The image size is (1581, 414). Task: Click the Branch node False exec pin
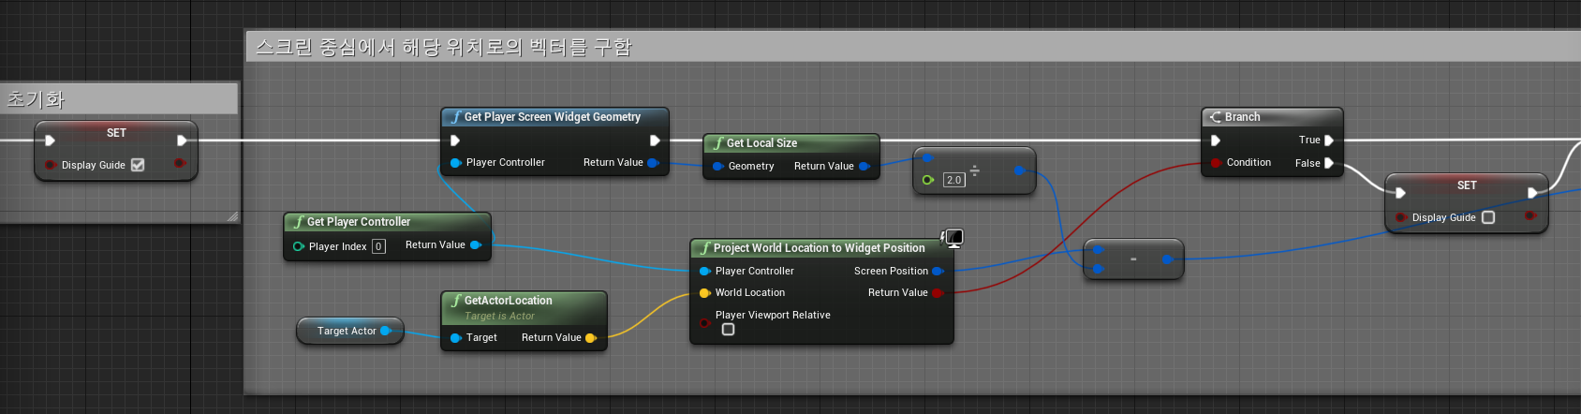click(x=1328, y=163)
